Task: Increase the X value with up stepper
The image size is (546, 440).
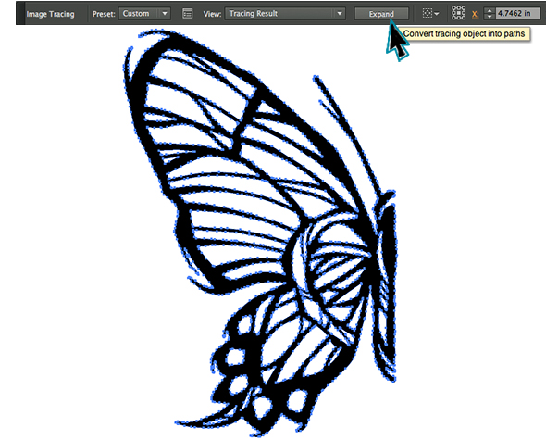Action: 490,10
